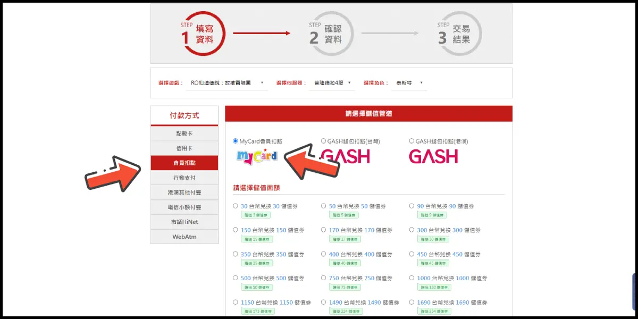This screenshot has height=319, width=638.
Task: Click the 贈送 75 儲值券 green label
Action: (345, 287)
